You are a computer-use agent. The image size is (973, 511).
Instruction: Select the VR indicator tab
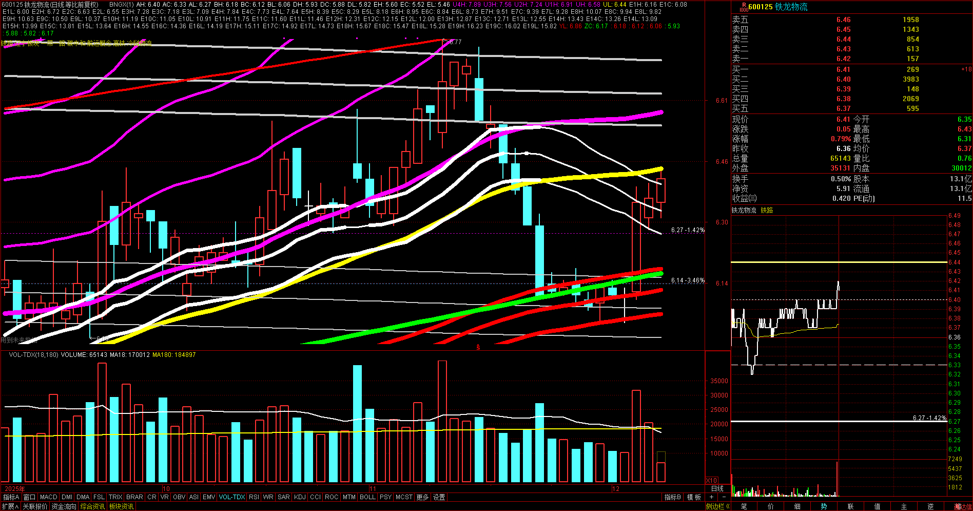(165, 497)
